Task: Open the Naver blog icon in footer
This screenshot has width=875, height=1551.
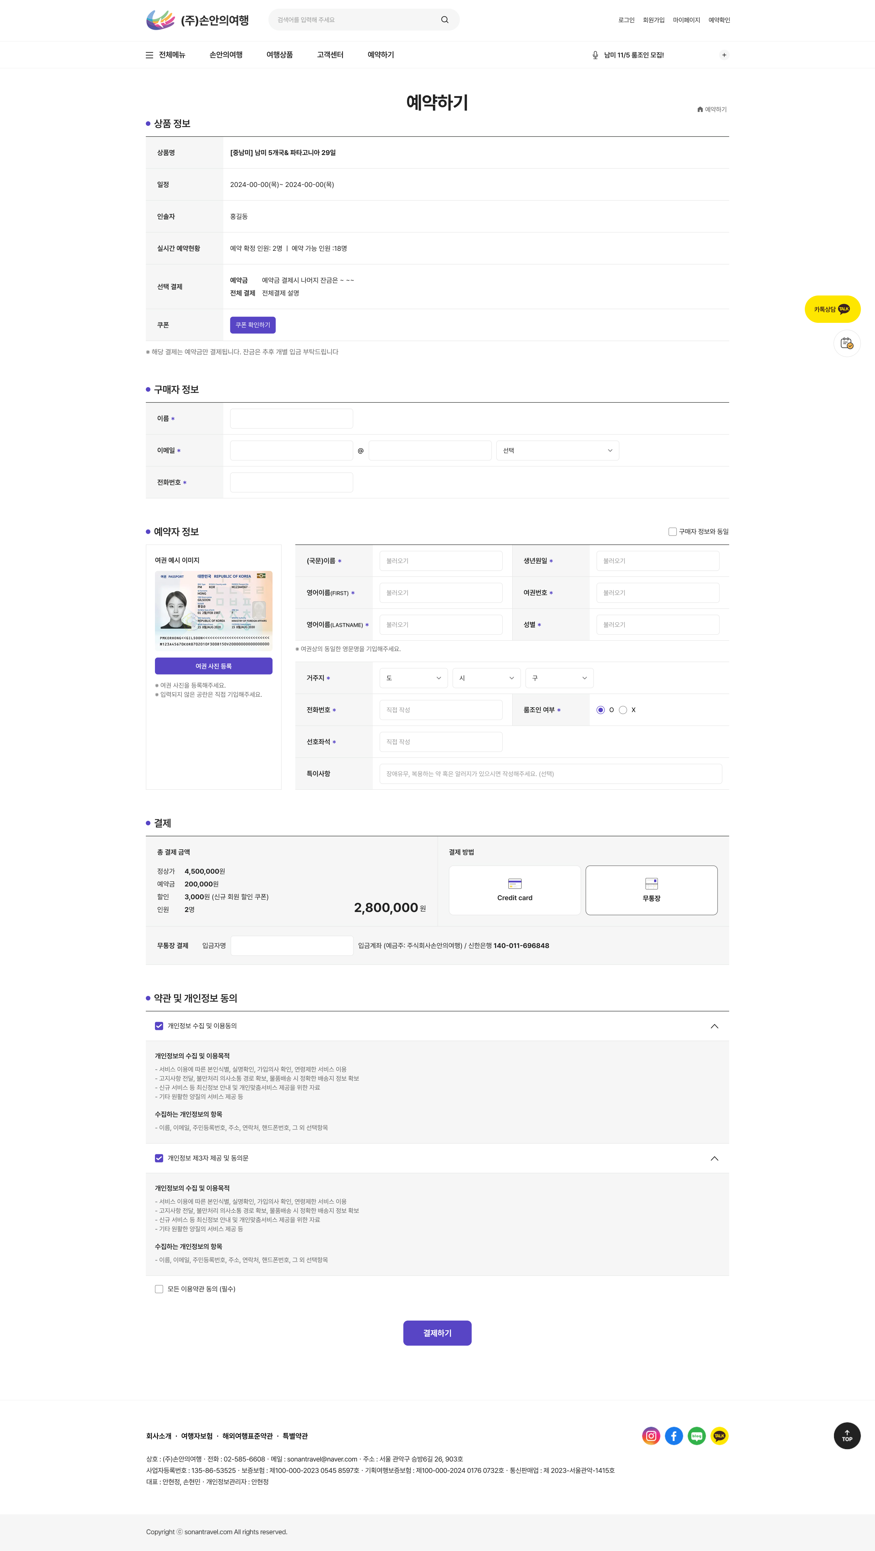Action: point(696,1436)
